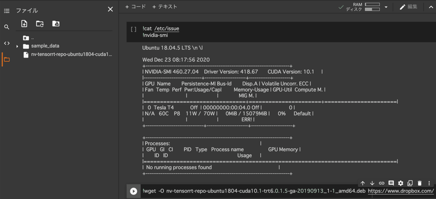Select the sample_data folder
Image resolution: width=436 pixels, height=199 pixels.
click(x=45, y=46)
